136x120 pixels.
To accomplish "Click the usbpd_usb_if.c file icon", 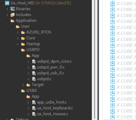I will [x=34, y=73].
